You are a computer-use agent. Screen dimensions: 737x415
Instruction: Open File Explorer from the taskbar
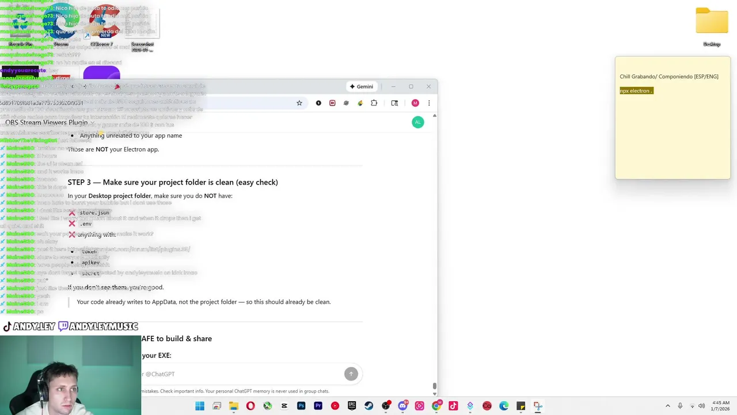coord(234,406)
